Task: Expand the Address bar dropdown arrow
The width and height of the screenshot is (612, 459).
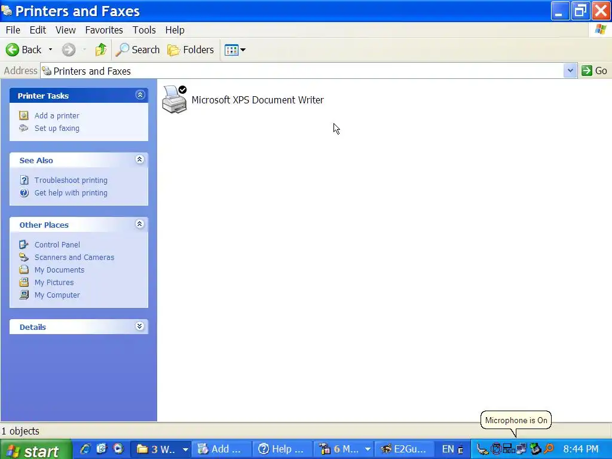Action: coord(570,71)
